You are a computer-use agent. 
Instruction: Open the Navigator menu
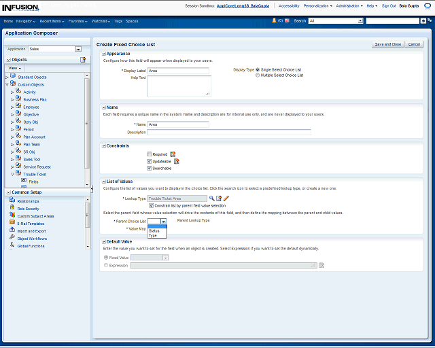click(x=27, y=21)
